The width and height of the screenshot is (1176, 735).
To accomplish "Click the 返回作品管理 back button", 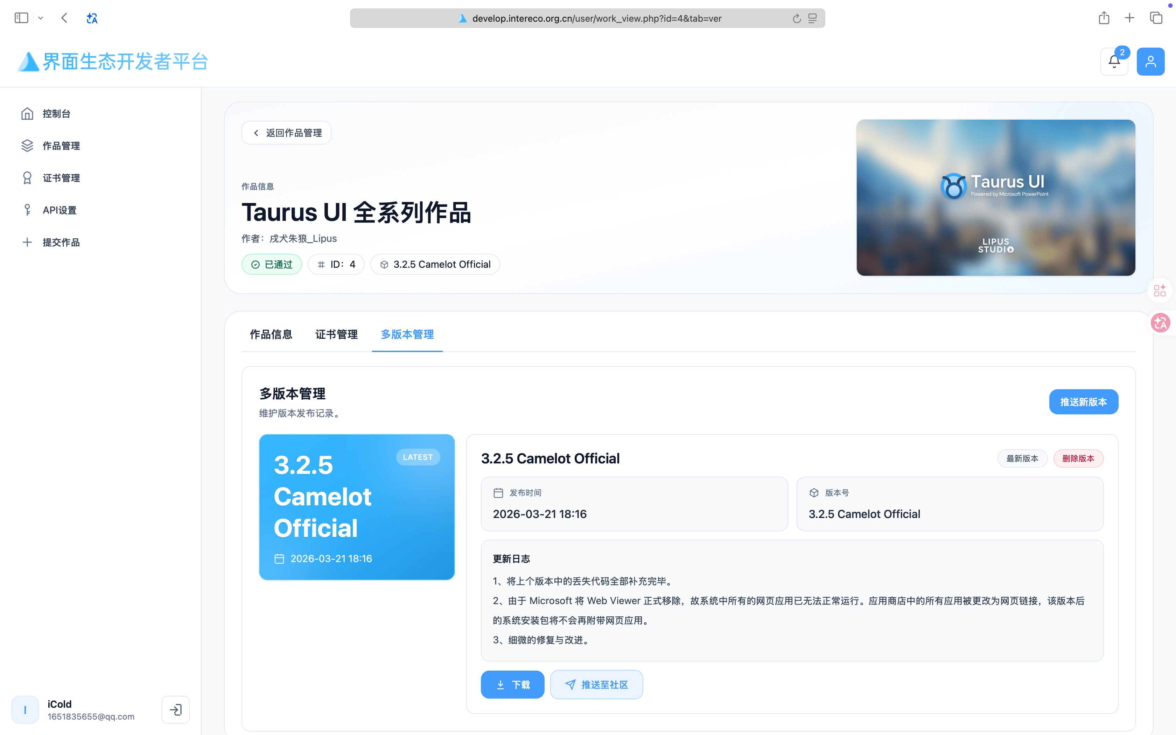I will coord(286,133).
